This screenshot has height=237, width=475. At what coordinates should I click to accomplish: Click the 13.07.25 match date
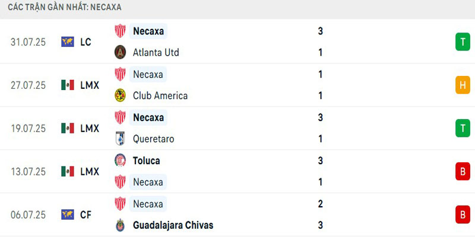[x=28, y=171]
